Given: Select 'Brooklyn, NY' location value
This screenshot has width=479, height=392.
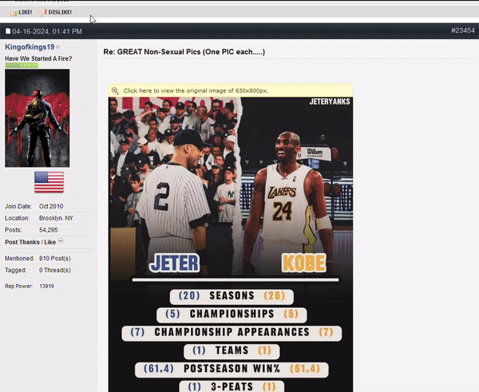Looking at the screenshot, I should [x=56, y=218].
